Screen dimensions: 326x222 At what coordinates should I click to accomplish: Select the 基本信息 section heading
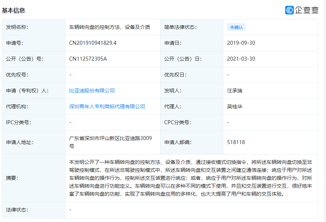[13, 10]
